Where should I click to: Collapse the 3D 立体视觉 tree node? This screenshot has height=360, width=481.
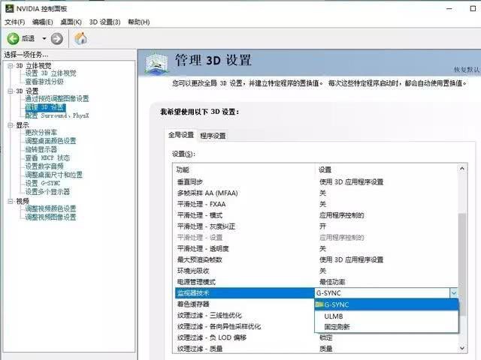pyautogui.click(x=11, y=66)
